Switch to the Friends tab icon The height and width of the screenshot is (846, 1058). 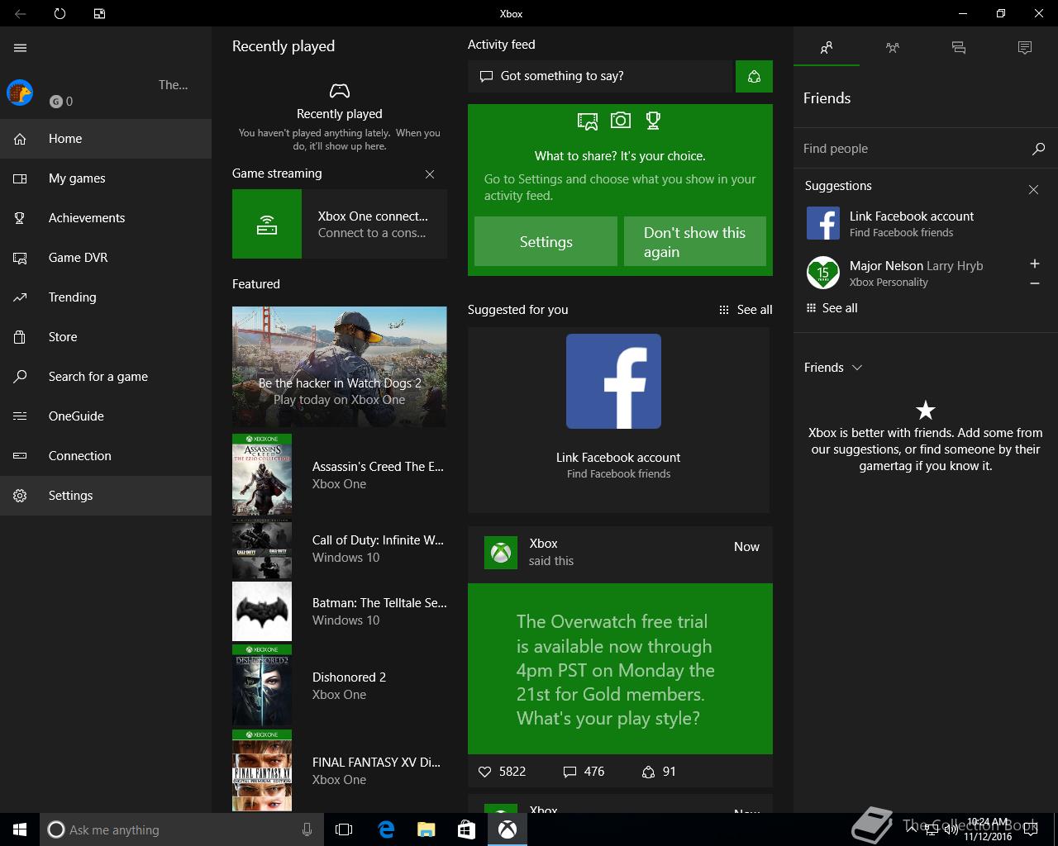tap(827, 48)
